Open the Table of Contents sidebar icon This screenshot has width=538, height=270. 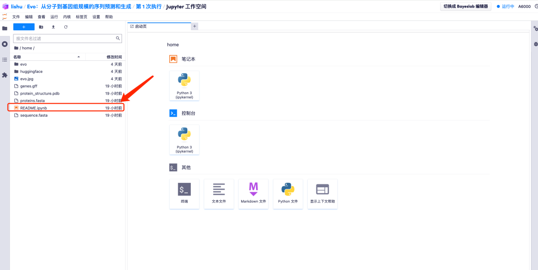(x=4, y=59)
